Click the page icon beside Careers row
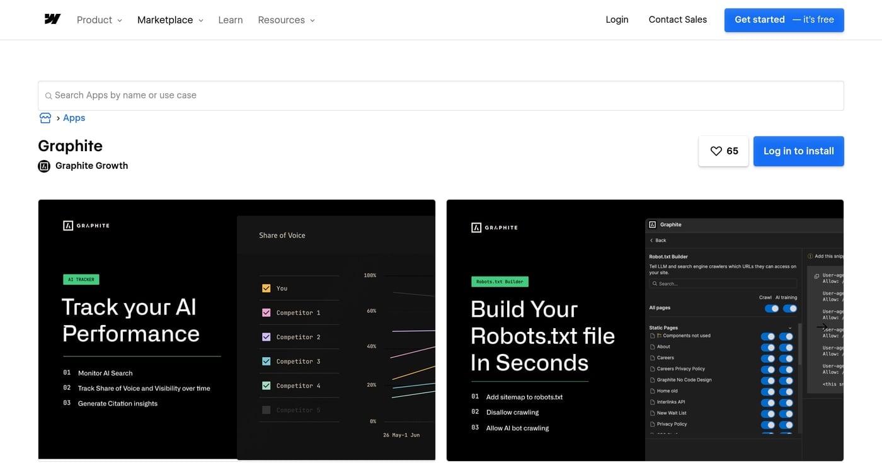The width and height of the screenshot is (882, 463). [653, 358]
